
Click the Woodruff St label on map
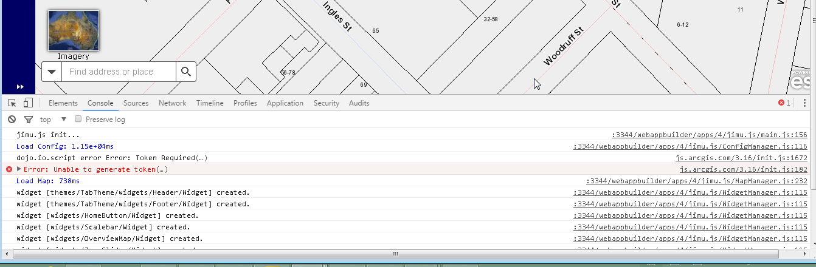coord(564,46)
